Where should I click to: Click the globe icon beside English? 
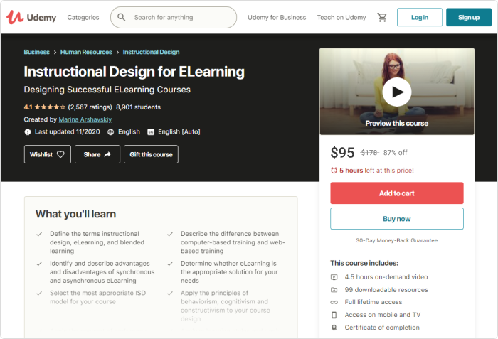click(110, 132)
